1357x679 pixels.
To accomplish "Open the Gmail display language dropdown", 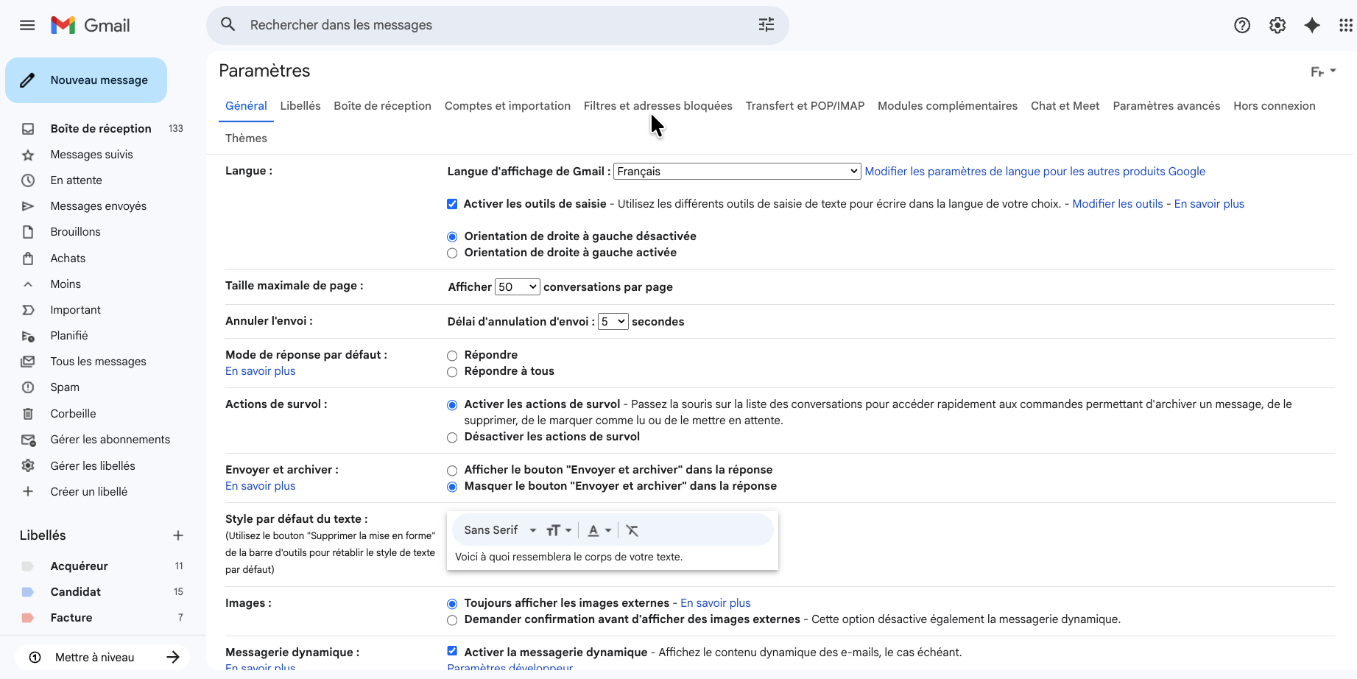I will (736, 172).
